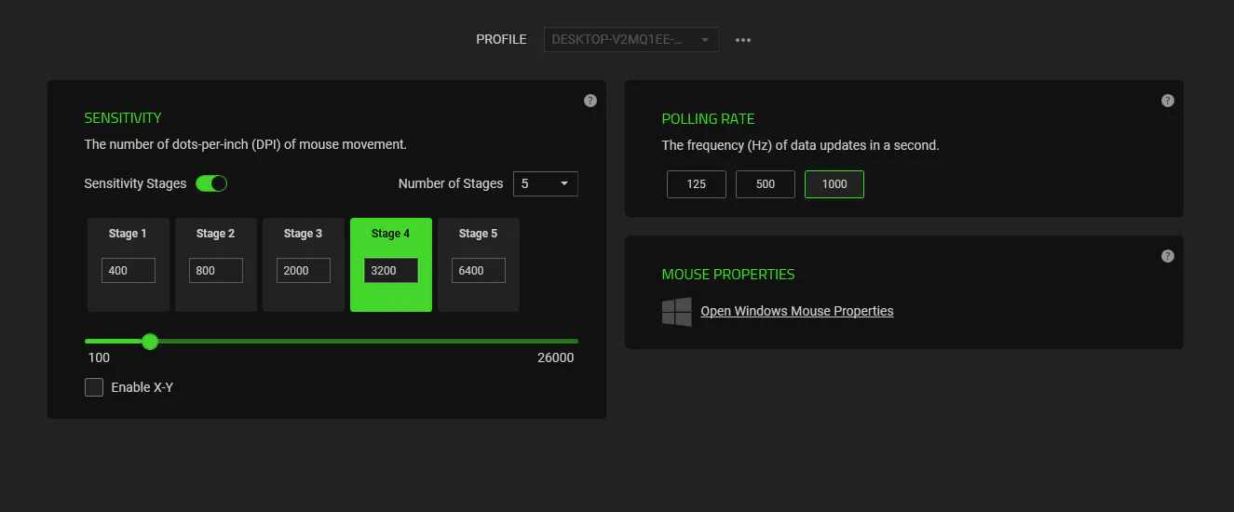This screenshot has width=1234, height=512.
Task: Select the Stage 4 card
Action: 391,264
